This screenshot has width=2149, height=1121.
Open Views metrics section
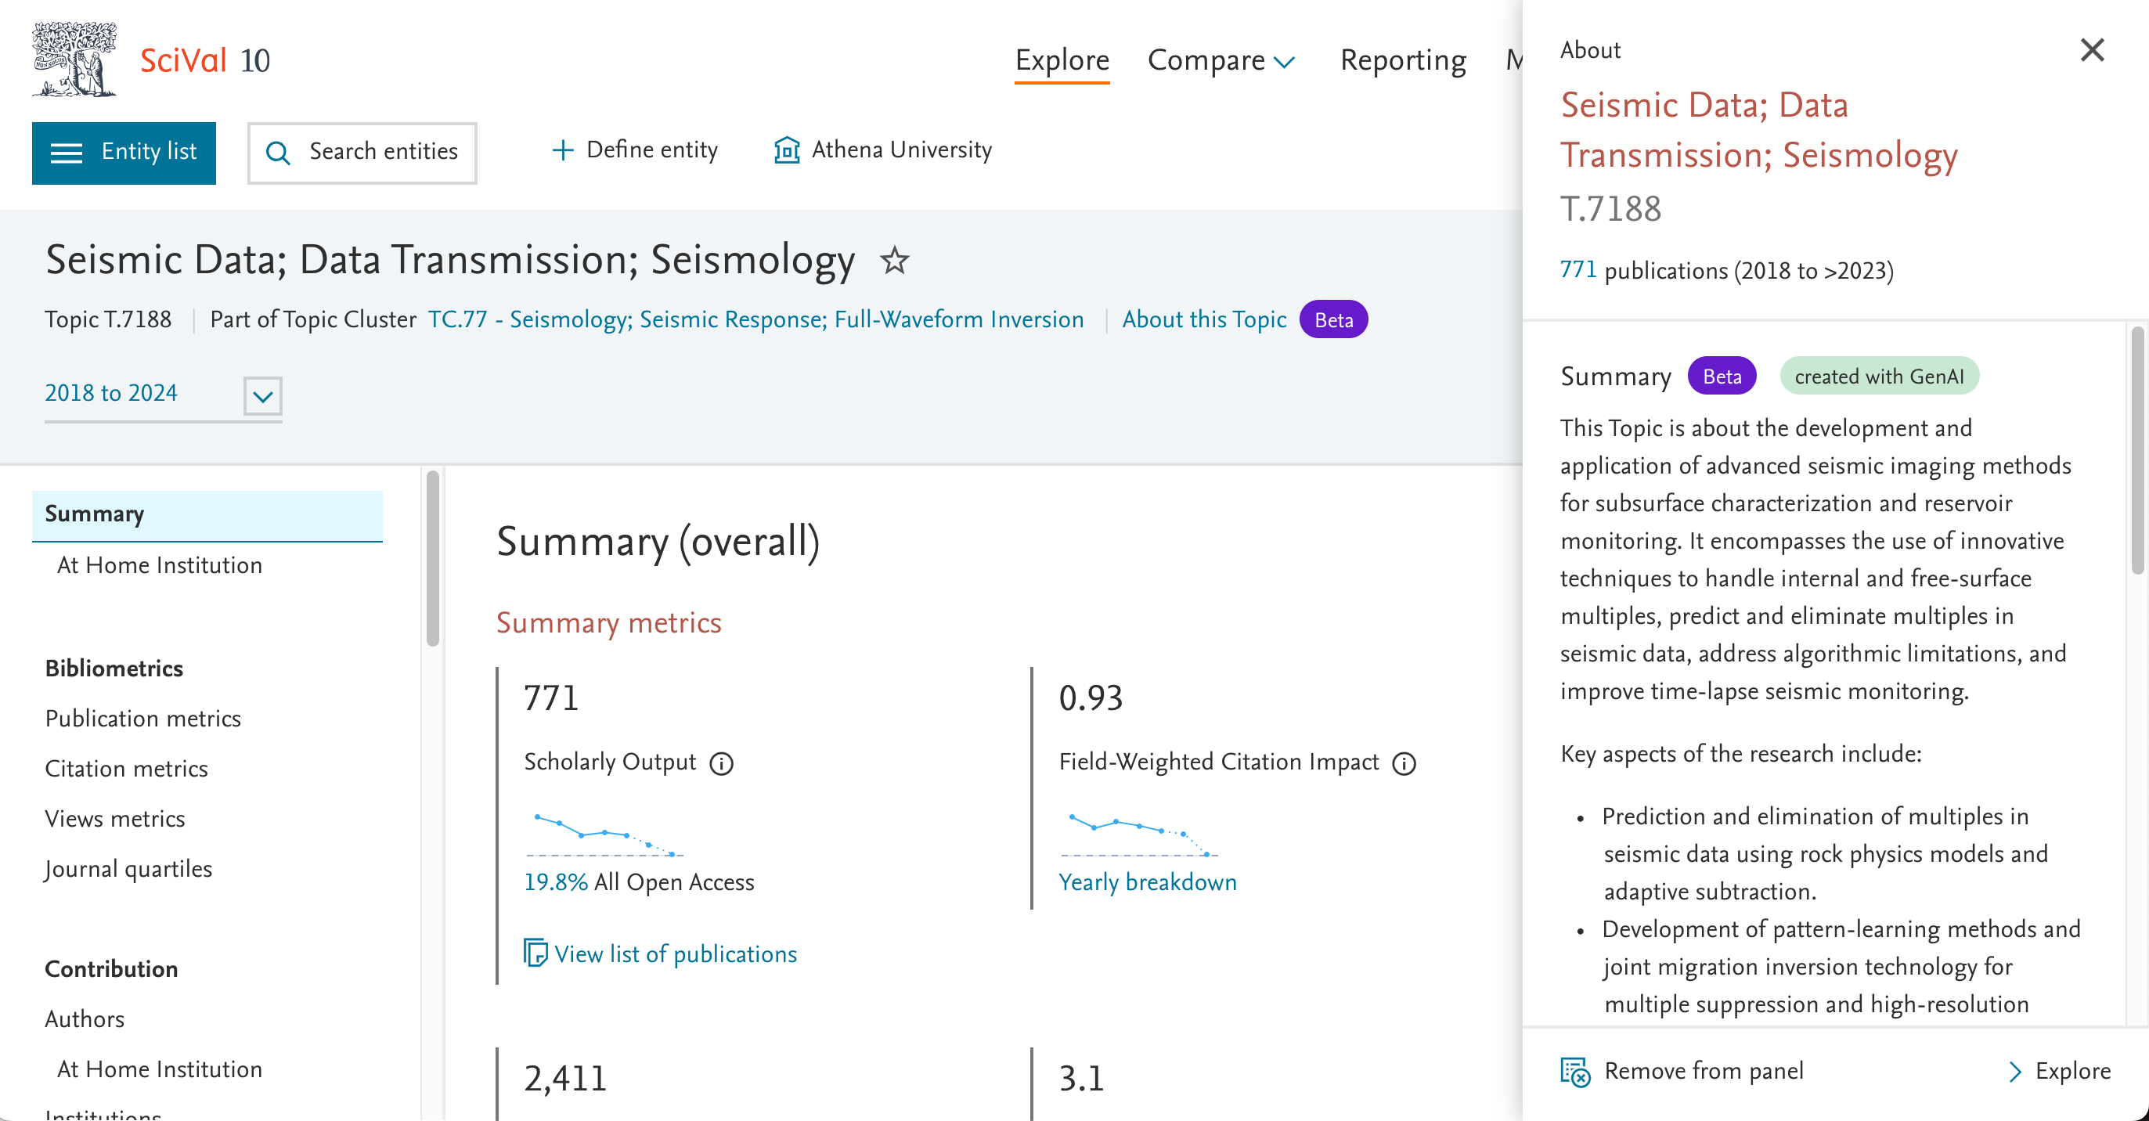[114, 818]
